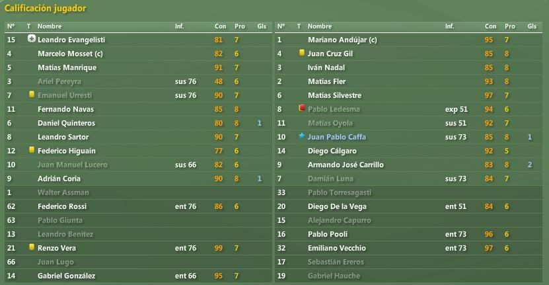
Task: Open Emiliano Vecchio player entry
Action: pos(336,248)
